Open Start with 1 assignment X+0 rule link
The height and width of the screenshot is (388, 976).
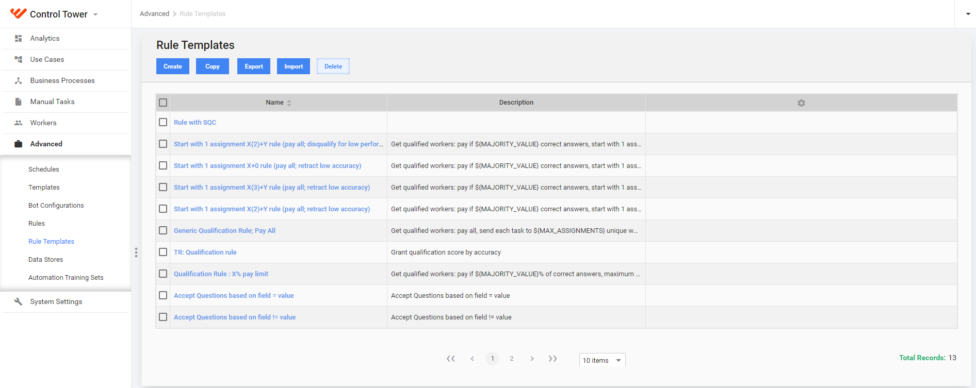tap(267, 165)
